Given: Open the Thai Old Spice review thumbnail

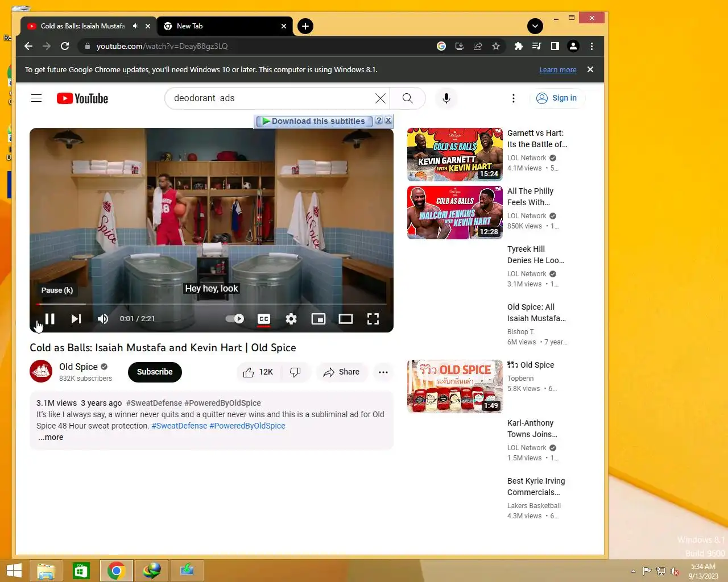Looking at the screenshot, I should (x=455, y=386).
